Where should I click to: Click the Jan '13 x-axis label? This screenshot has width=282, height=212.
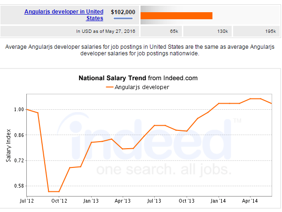[91, 201]
